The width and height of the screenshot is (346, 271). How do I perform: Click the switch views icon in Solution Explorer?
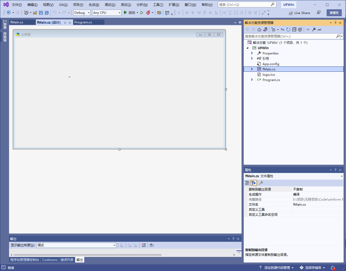click(x=265, y=29)
